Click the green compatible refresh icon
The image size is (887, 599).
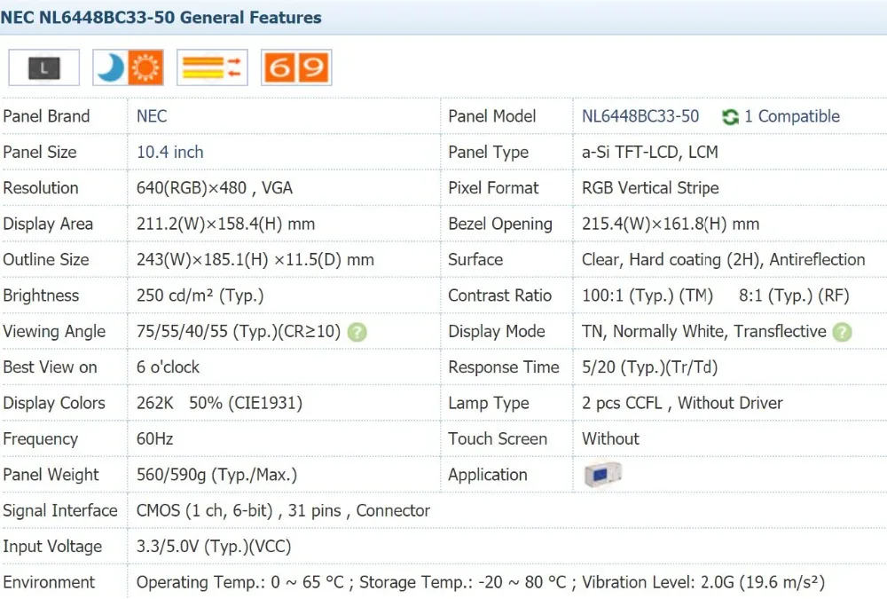point(730,116)
